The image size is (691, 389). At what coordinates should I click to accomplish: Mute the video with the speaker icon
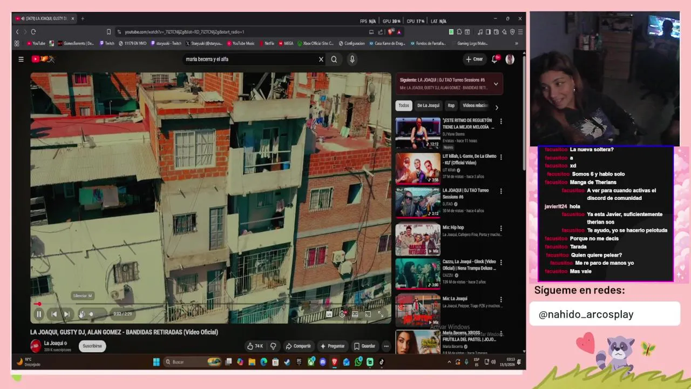click(82, 314)
